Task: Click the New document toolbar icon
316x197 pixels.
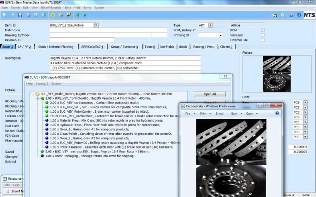Action: click(x=4, y=15)
